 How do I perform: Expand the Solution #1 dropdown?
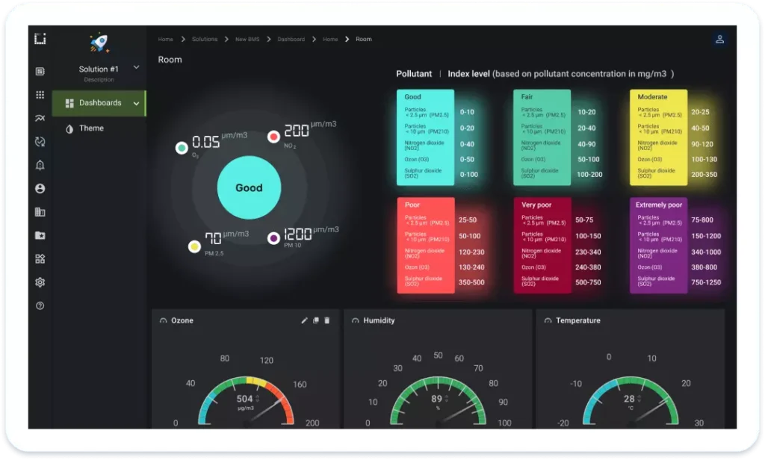(x=137, y=68)
